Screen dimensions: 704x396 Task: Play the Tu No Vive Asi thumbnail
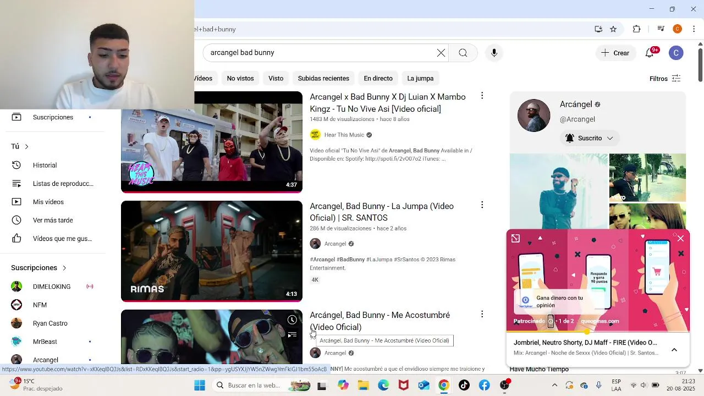click(212, 141)
